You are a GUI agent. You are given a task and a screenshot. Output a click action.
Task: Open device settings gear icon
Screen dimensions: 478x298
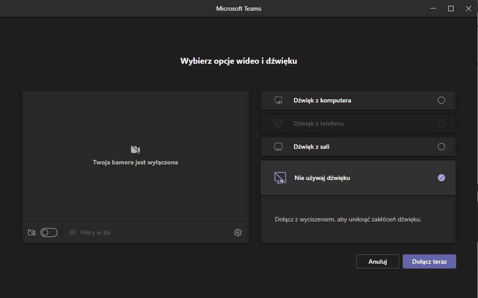click(x=238, y=233)
